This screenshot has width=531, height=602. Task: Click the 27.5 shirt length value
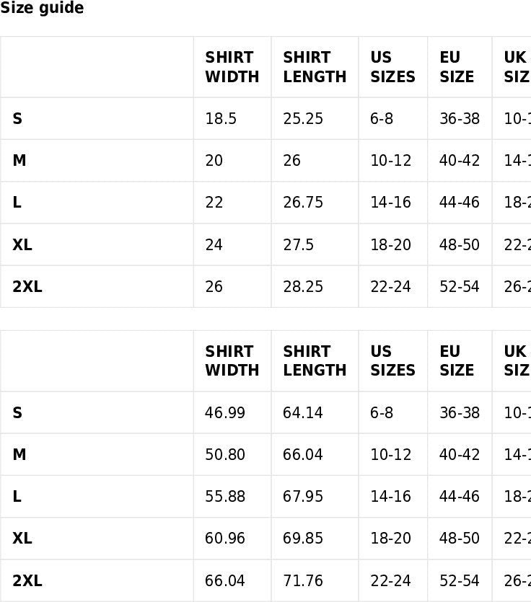(x=299, y=245)
